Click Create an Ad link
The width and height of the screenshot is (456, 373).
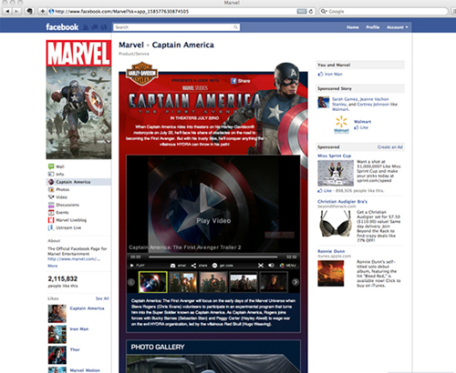[x=390, y=147]
